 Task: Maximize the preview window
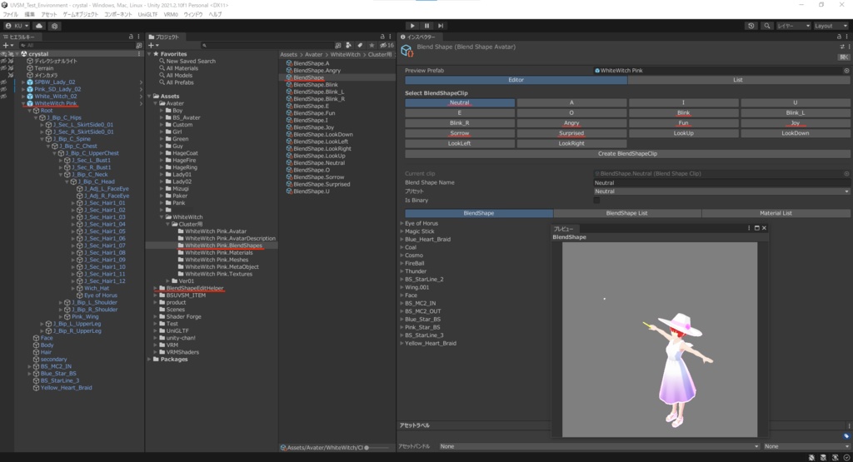[756, 228]
